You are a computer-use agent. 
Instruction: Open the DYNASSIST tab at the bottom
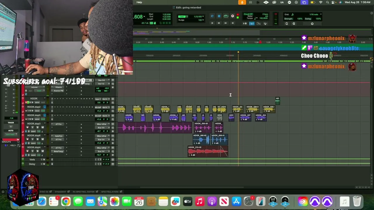(x=60, y=192)
